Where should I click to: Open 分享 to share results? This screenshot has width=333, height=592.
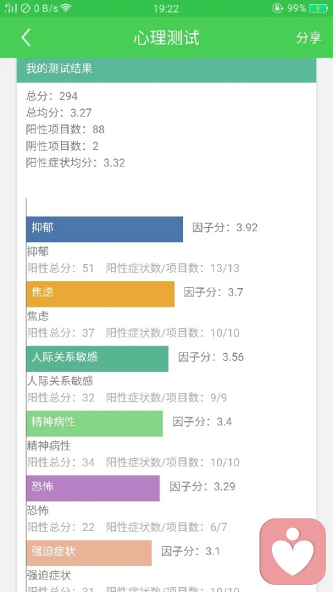[309, 37]
